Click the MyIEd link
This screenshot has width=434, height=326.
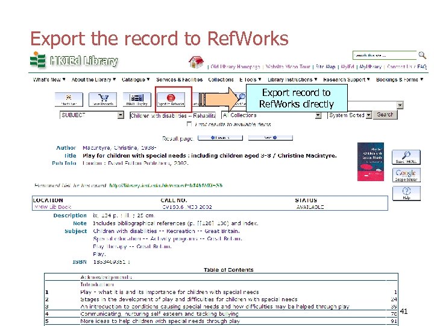(x=347, y=66)
